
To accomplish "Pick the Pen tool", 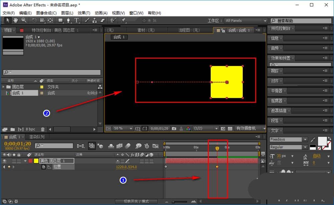I will [68, 20].
